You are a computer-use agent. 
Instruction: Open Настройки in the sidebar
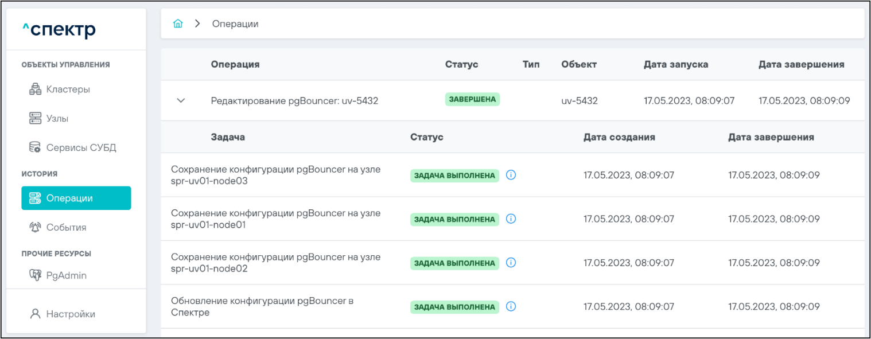(70, 314)
